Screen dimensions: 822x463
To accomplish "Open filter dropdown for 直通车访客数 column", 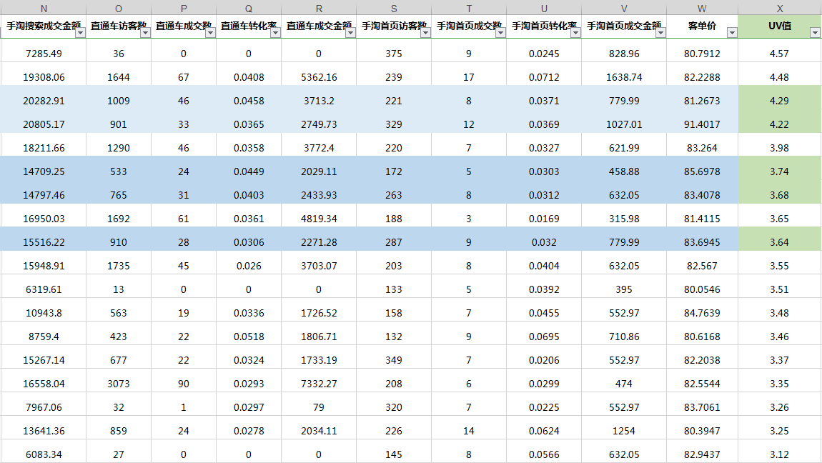I will pos(145,32).
